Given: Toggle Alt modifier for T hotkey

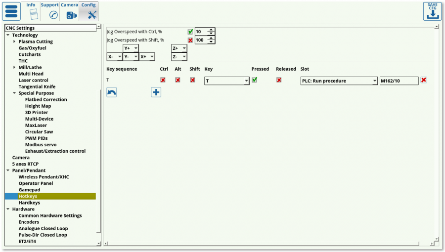Looking at the screenshot, I should coord(178,80).
